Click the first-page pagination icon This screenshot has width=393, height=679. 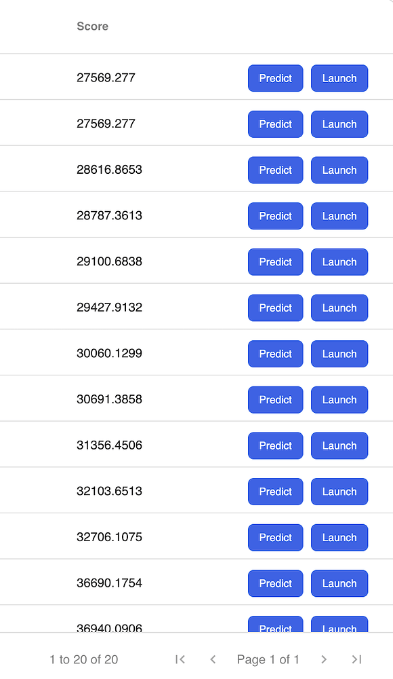pos(180,659)
